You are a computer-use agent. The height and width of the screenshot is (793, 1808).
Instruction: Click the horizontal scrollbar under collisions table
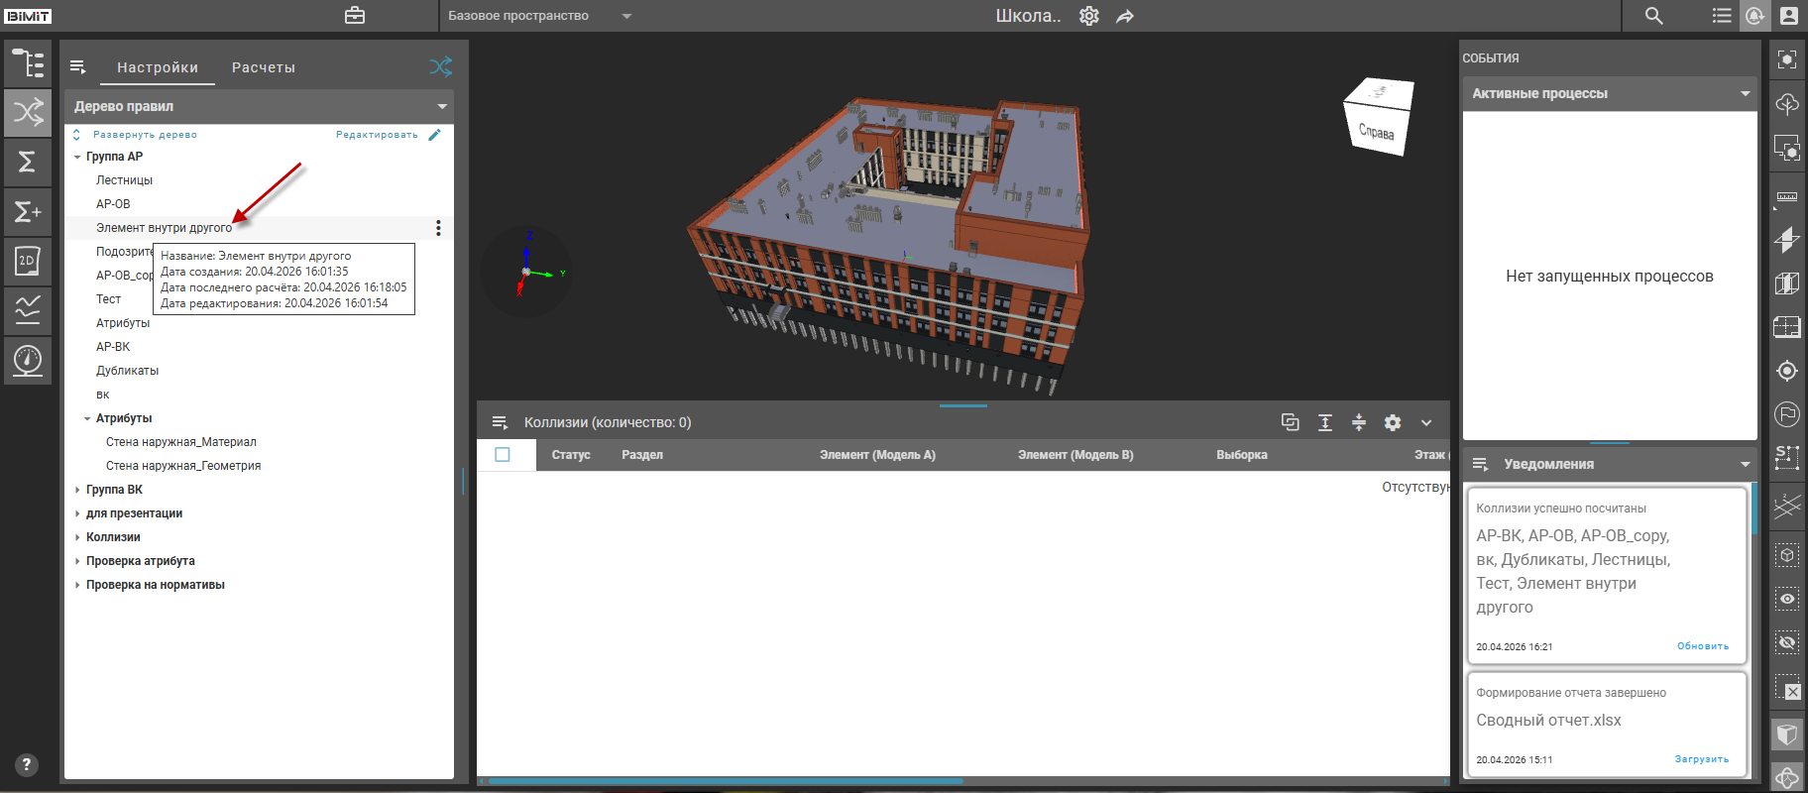pyautogui.click(x=724, y=781)
